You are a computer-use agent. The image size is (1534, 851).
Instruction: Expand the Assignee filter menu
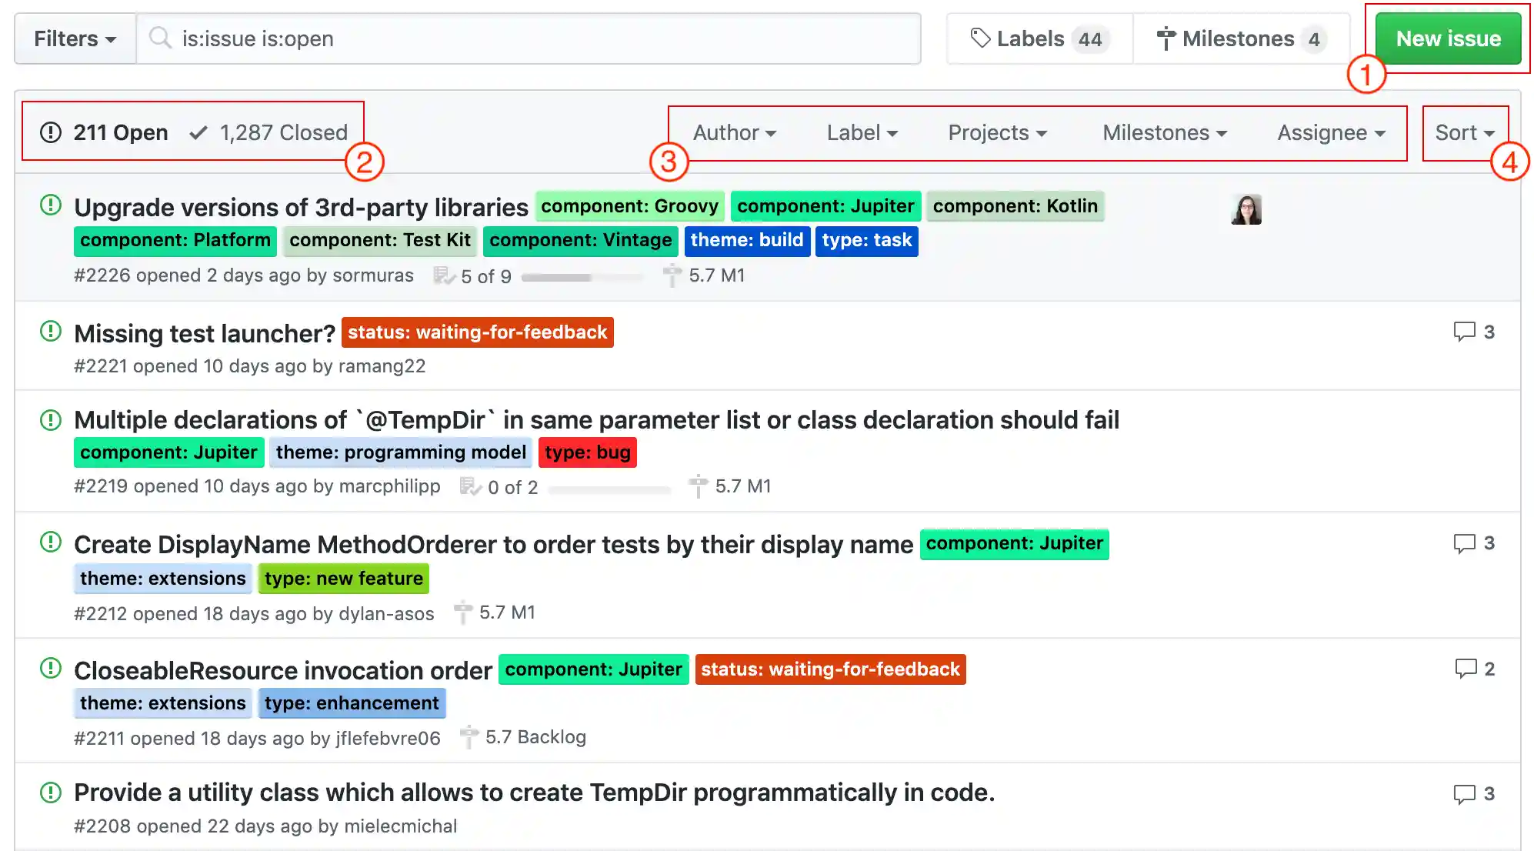pos(1331,133)
